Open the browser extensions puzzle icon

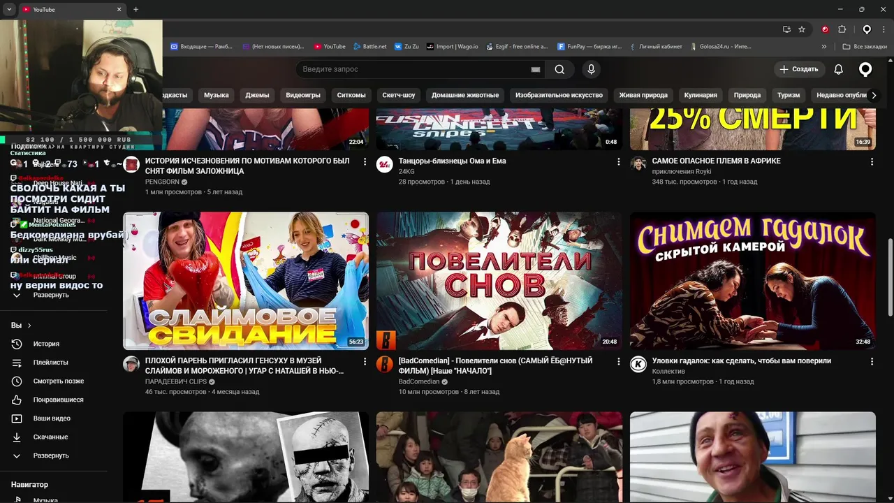(x=842, y=29)
